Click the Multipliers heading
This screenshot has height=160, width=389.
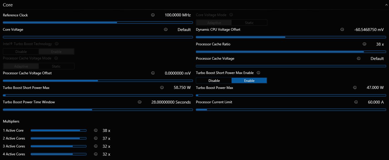11,121
